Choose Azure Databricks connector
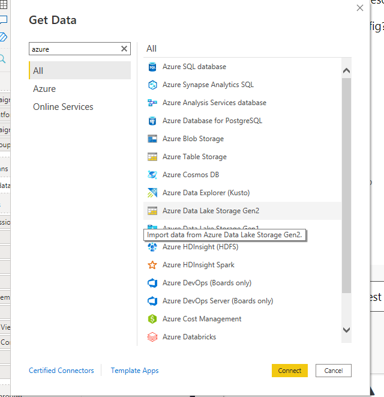The width and height of the screenshot is (384, 397). pos(242,337)
